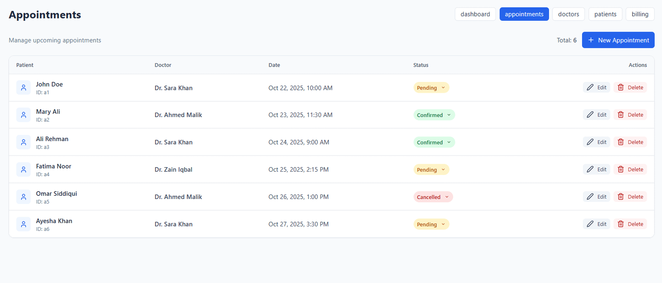
Task: Change Fatima Noor's Pending status
Action: click(431, 170)
